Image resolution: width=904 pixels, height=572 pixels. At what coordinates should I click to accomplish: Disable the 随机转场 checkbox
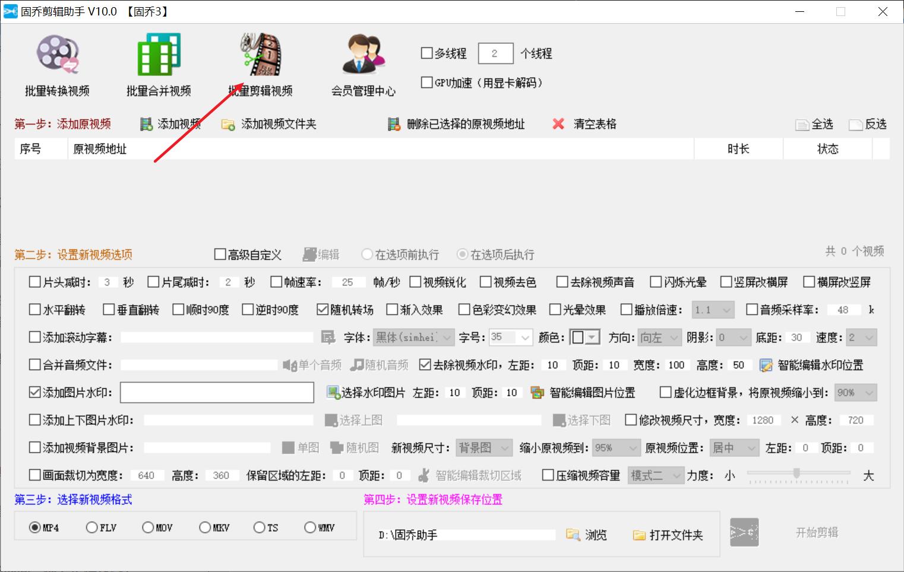pos(323,309)
